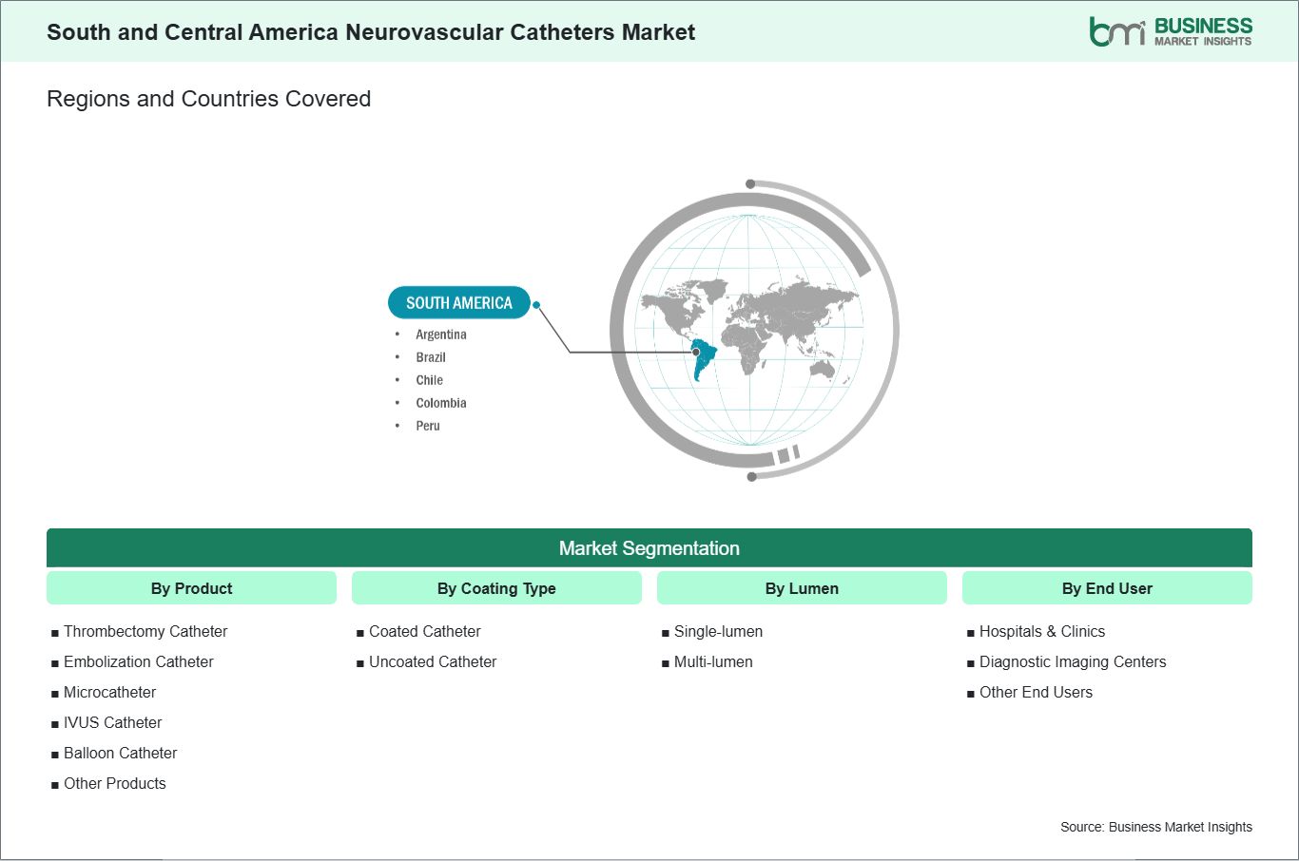Click the Regions and Countries Covered heading

point(208,99)
